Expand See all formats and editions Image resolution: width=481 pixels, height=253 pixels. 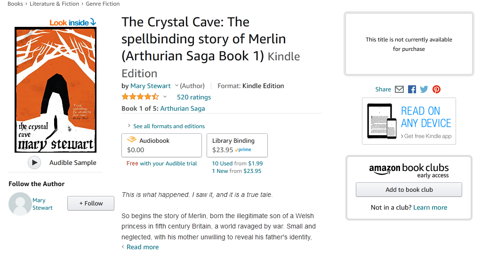[x=168, y=126]
